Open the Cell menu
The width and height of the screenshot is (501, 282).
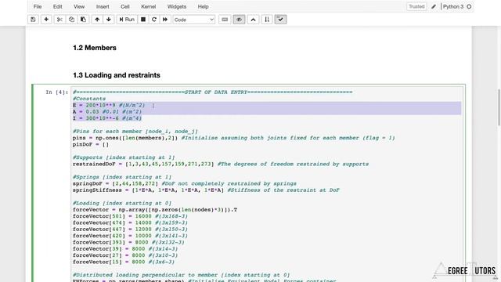click(x=125, y=6)
